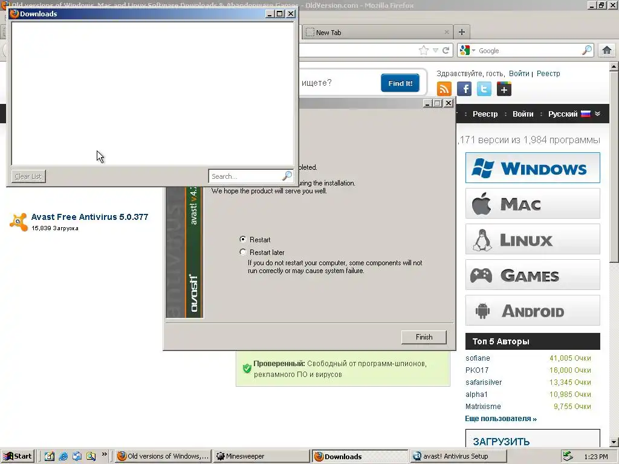
Task: Select the Restart later radio button
Action: pyautogui.click(x=243, y=252)
